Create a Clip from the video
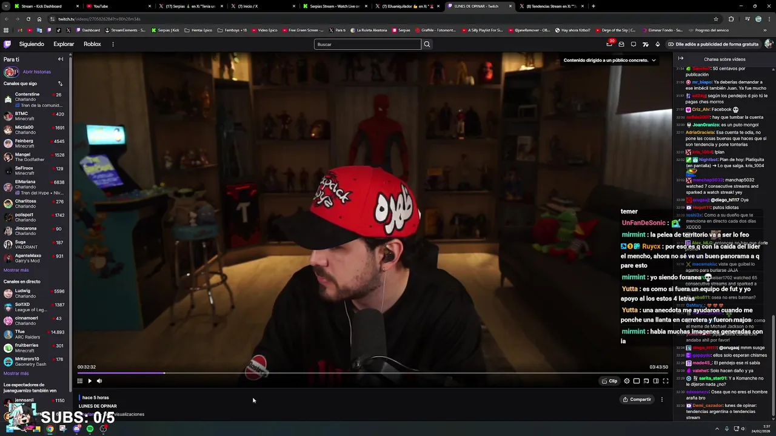 pyautogui.click(x=609, y=381)
